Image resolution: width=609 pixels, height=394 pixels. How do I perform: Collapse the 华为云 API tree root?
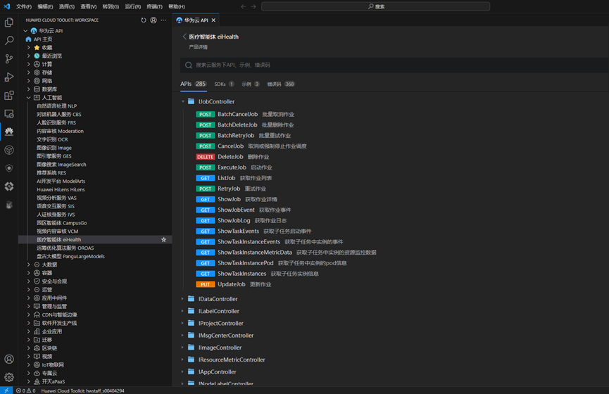pyautogui.click(x=25, y=31)
